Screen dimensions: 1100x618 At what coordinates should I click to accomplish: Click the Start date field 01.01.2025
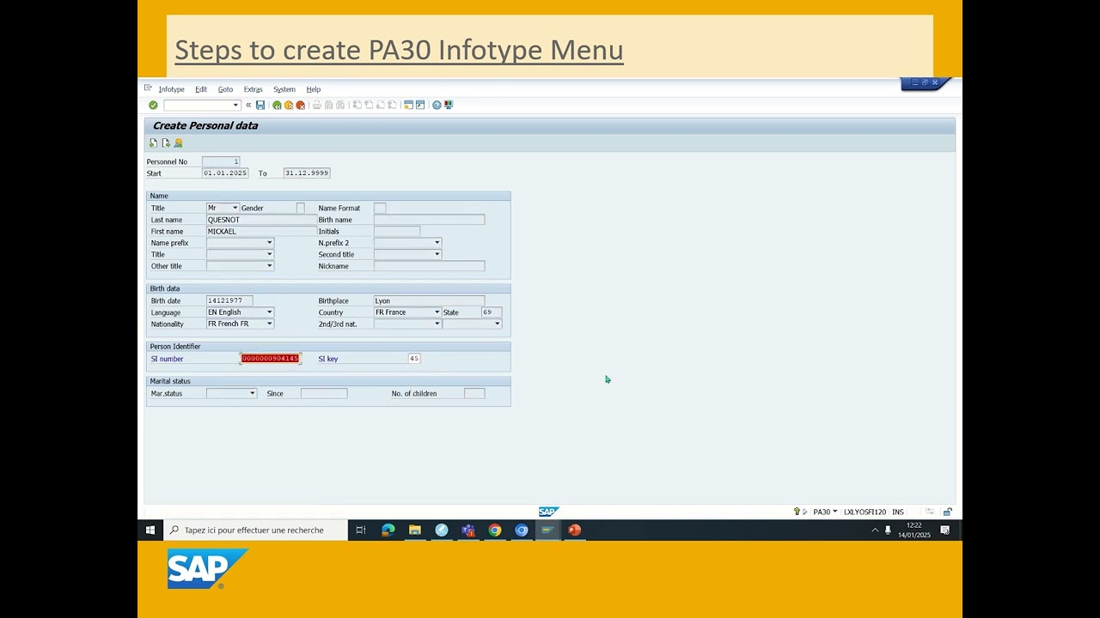pyautogui.click(x=225, y=173)
